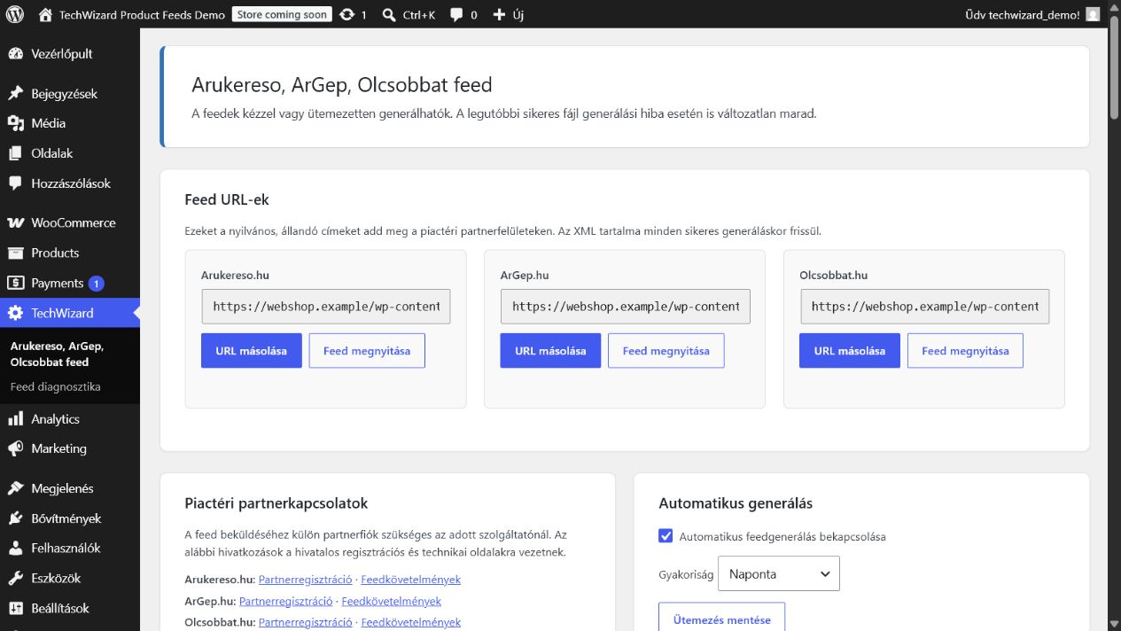Click the Products archive icon

(x=15, y=253)
